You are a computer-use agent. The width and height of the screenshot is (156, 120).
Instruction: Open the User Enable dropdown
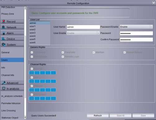click(83, 33)
